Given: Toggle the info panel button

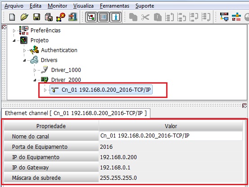Looking at the screenshot, I should tap(116, 17).
